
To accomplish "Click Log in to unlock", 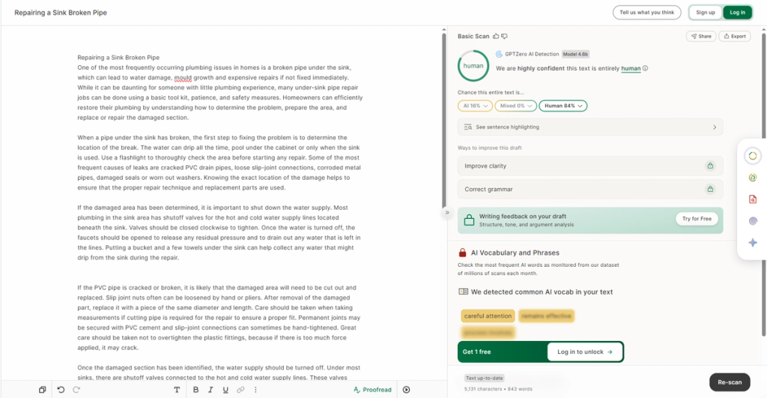I will 584,352.
